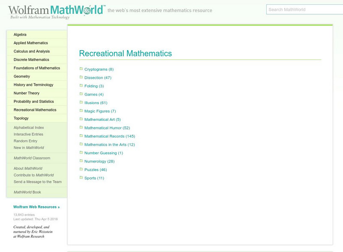Image resolution: width=343 pixels, height=252 pixels.
Task: Open Interactive Entries link
Action: point(28,134)
